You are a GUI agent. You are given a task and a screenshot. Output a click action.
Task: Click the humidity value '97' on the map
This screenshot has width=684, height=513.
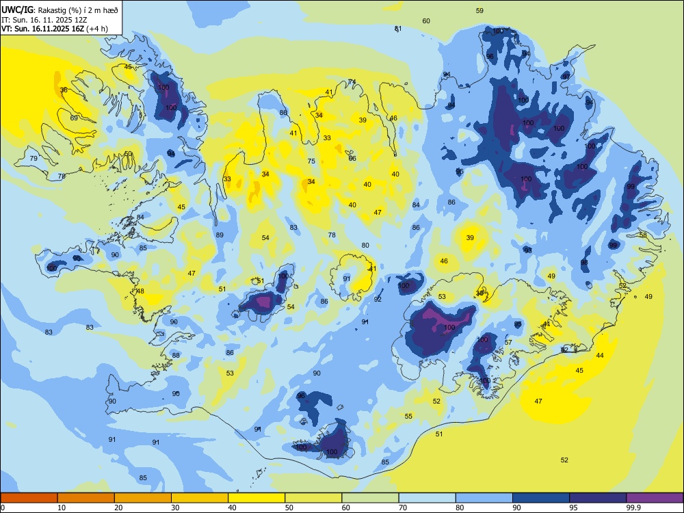pos(566,77)
